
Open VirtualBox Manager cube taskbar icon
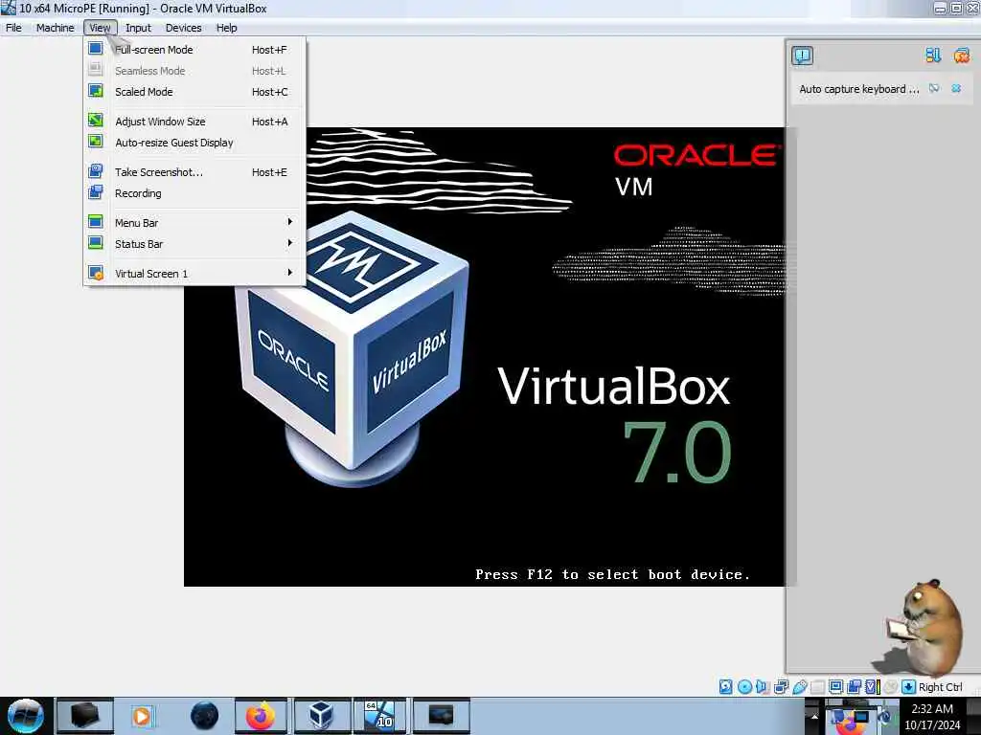pos(320,716)
